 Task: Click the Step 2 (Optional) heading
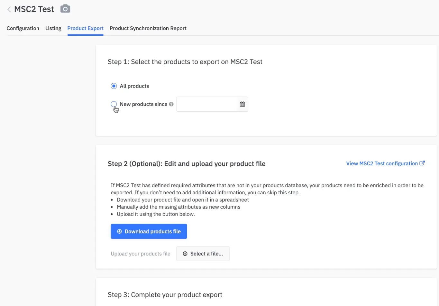pos(187,164)
